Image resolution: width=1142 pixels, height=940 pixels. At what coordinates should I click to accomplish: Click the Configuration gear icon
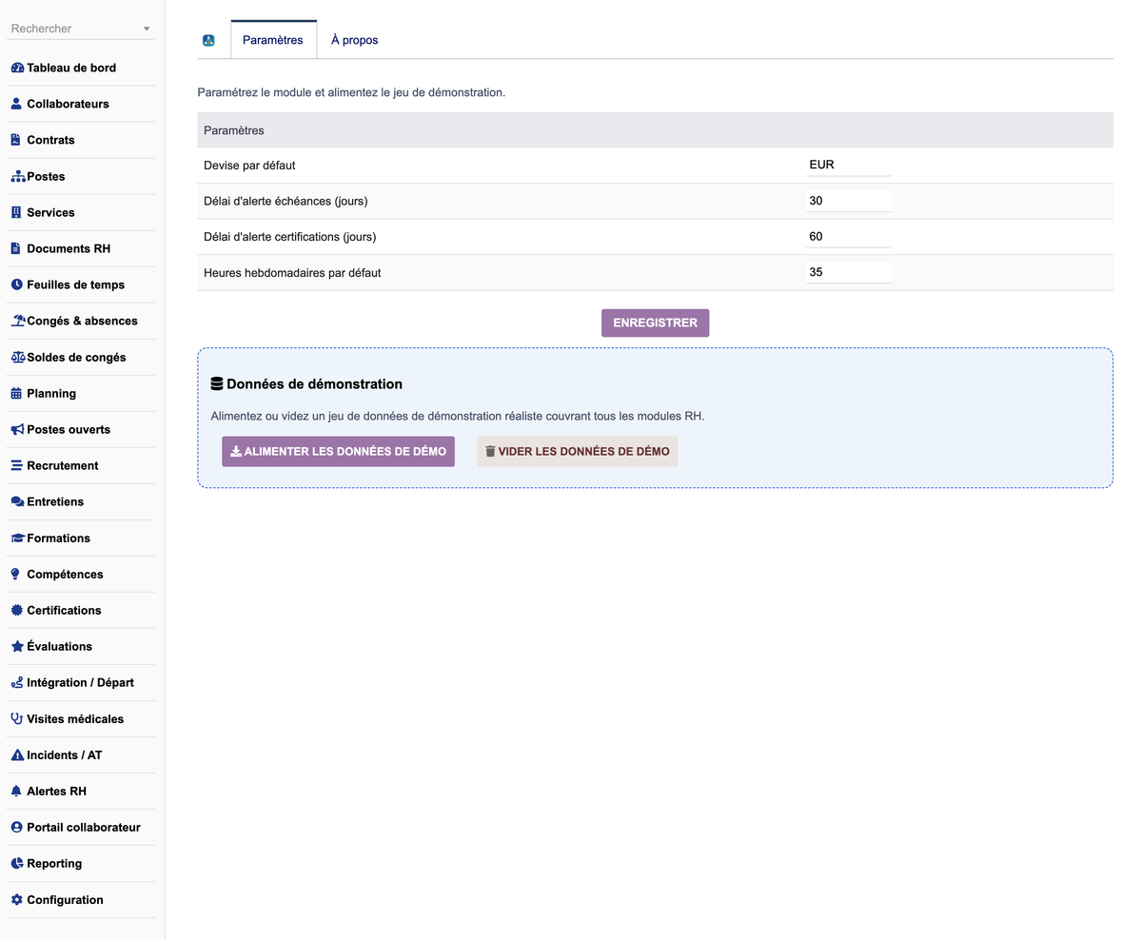coord(16,900)
